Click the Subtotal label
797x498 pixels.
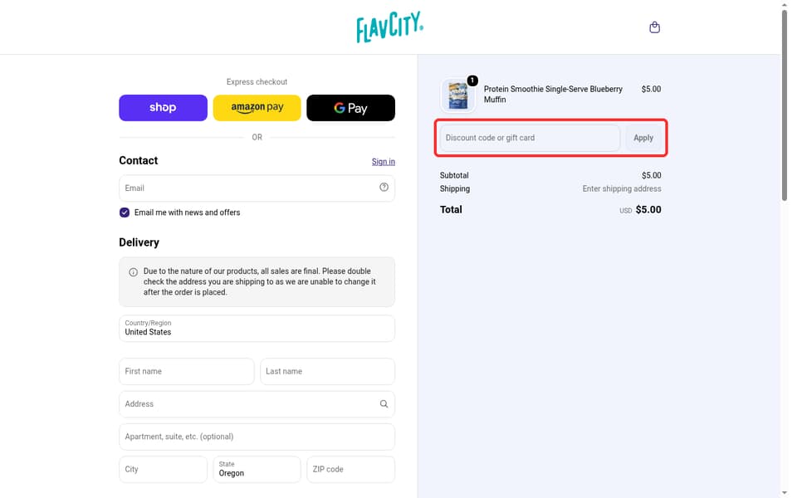click(454, 175)
